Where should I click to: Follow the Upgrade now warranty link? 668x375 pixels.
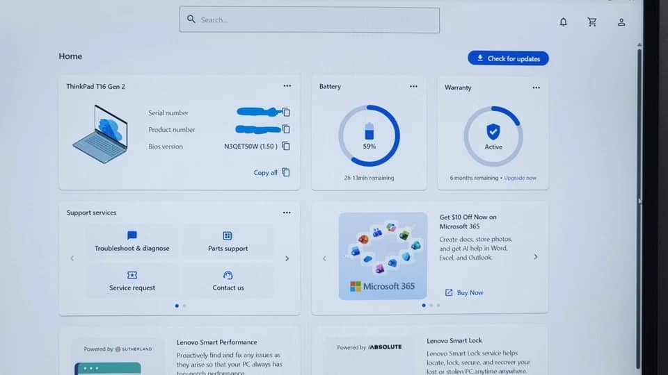(x=520, y=178)
